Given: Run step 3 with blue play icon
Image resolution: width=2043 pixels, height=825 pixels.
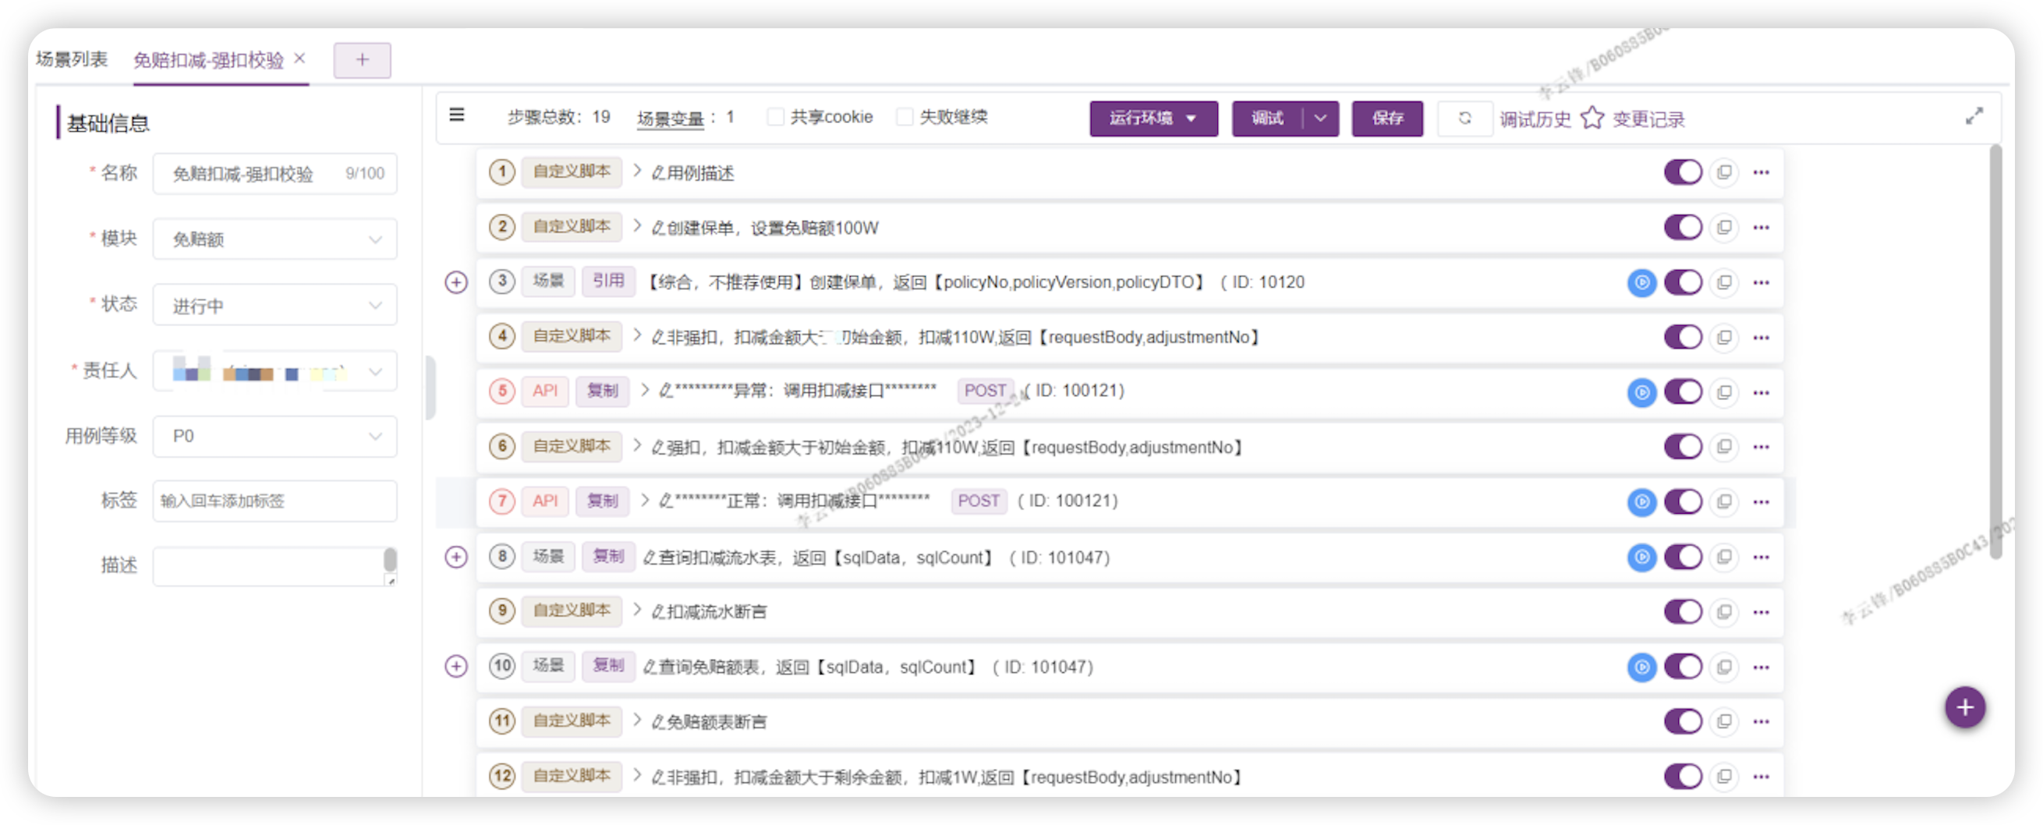Looking at the screenshot, I should tap(1641, 282).
